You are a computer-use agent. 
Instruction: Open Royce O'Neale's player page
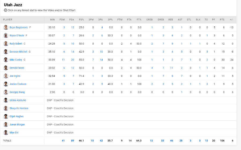tap(17, 35)
